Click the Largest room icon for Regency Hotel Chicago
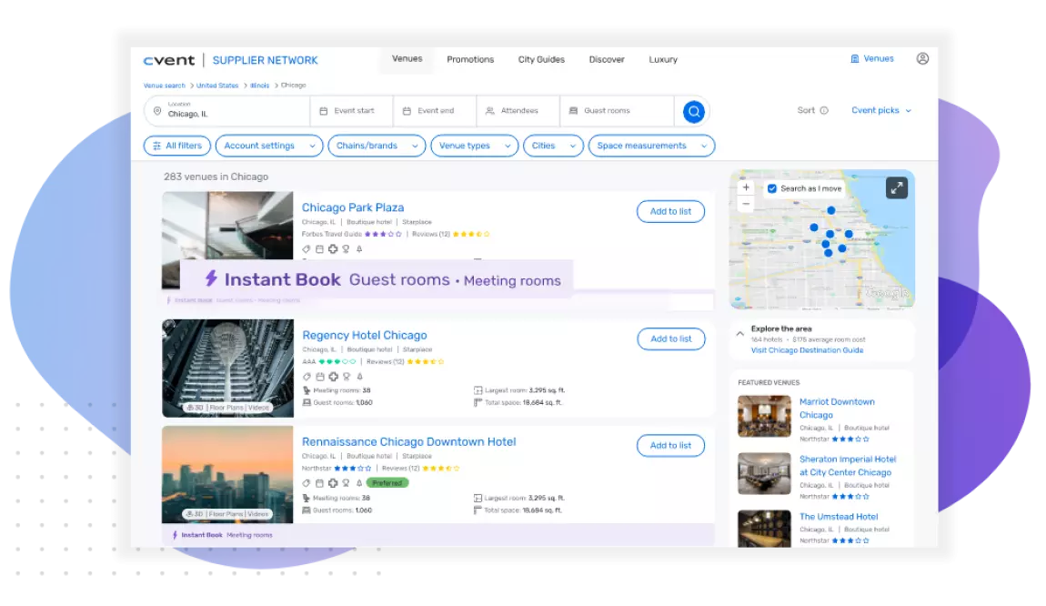The height and width of the screenshot is (606, 1046). 478,390
